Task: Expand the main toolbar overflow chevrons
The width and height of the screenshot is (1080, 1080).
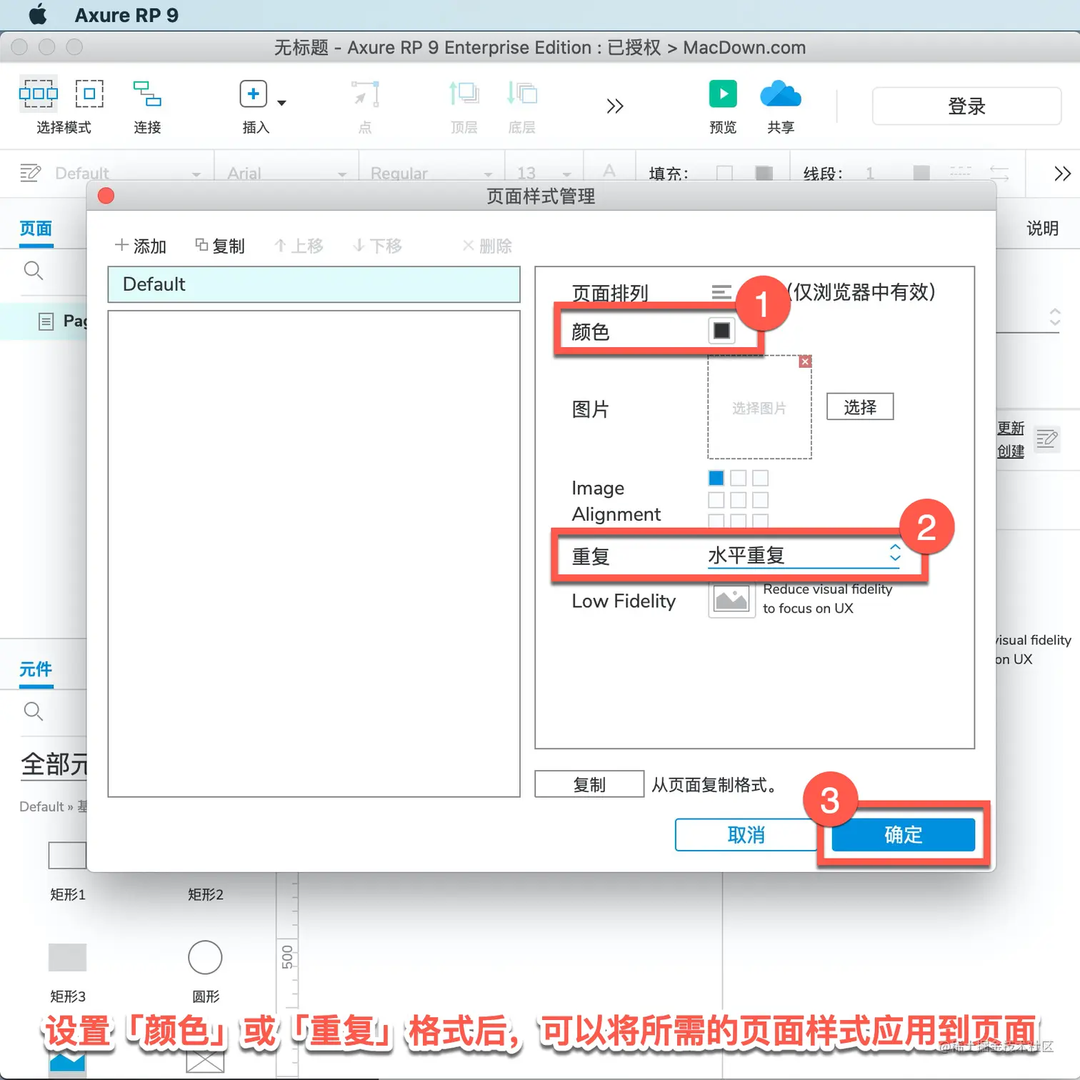Action: 614,106
